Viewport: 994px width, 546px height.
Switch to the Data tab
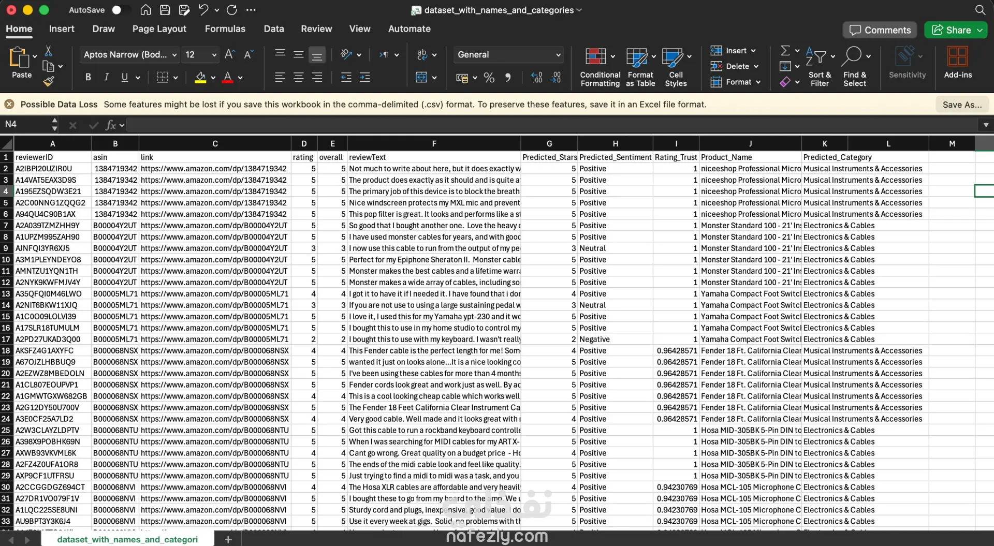273,29
